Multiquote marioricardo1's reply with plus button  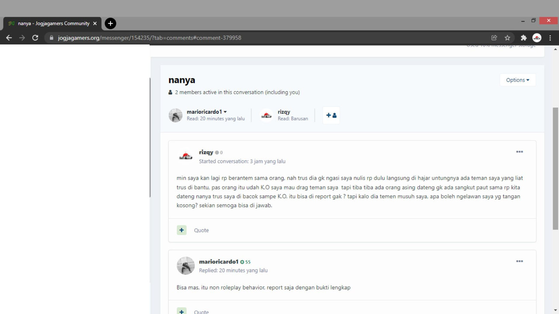click(182, 311)
